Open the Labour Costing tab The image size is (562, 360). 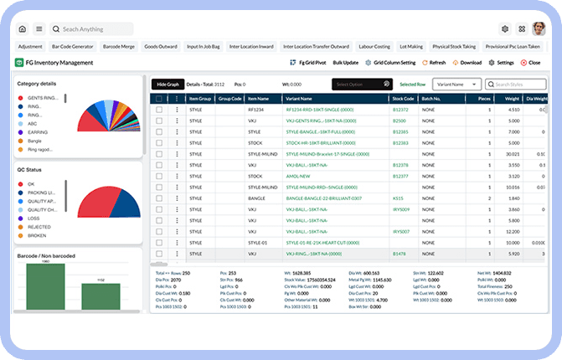coord(374,47)
